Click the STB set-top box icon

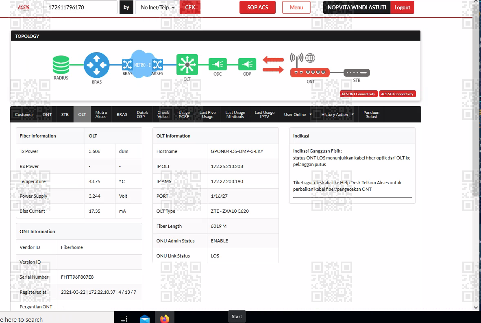pyautogui.click(x=357, y=73)
